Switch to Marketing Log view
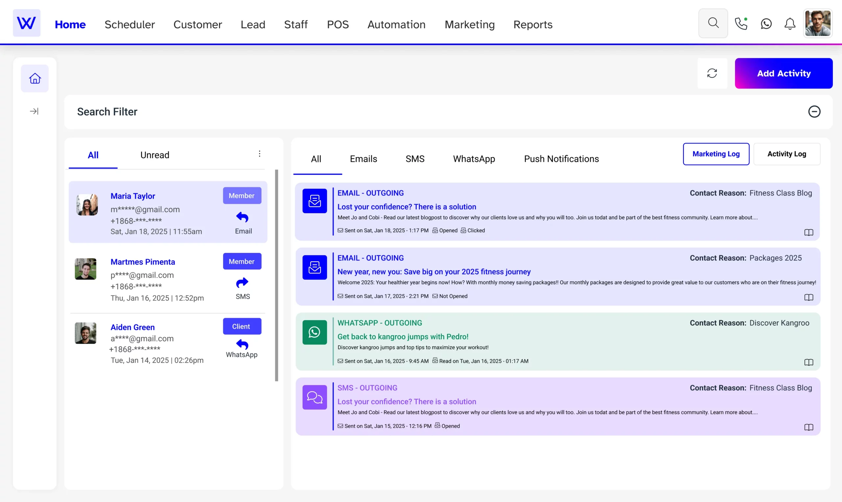842x502 pixels. 716,154
